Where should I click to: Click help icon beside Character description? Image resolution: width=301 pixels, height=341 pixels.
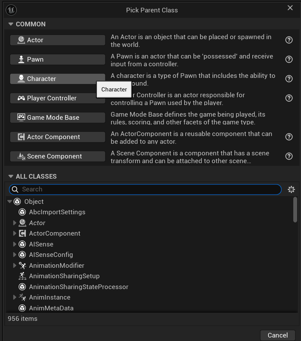(289, 79)
